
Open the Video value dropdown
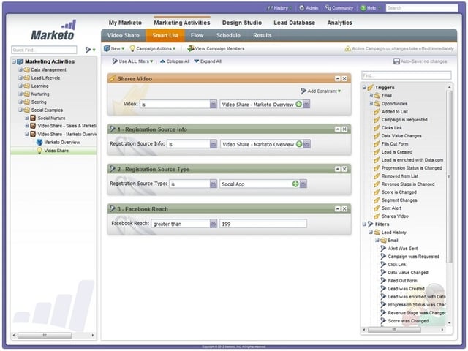click(x=306, y=104)
